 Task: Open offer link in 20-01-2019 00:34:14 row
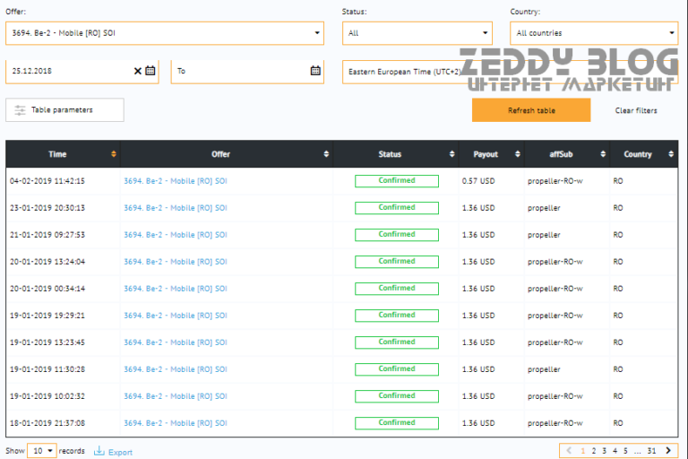[176, 289]
